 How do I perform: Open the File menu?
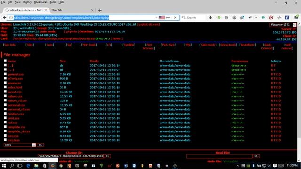pos(3,2)
